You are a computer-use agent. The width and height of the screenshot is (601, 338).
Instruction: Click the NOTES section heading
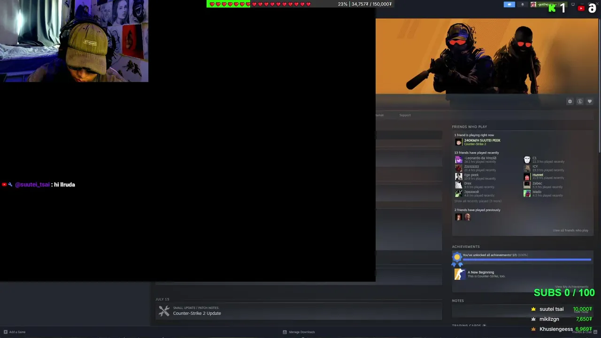458,300
